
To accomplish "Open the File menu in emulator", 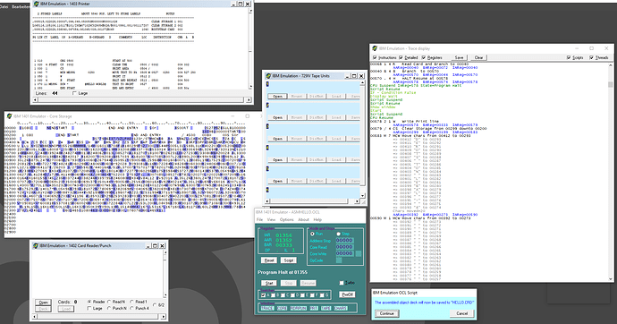I will point(259,219).
